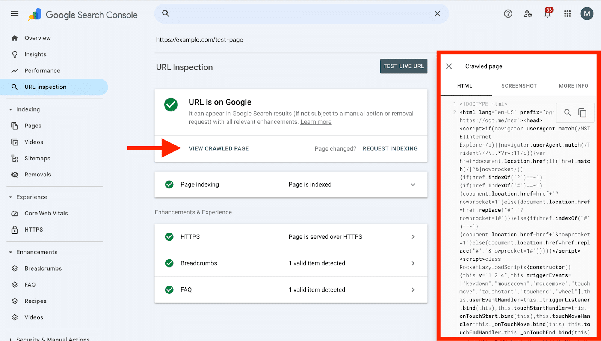
Task: Open the Help question mark icon
Action: point(508,14)
